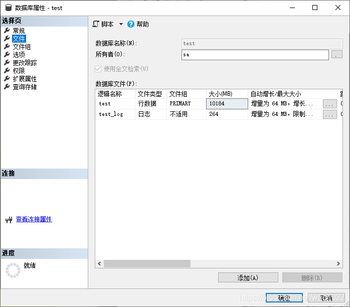Click the 添加(A) button

point(248,277)
